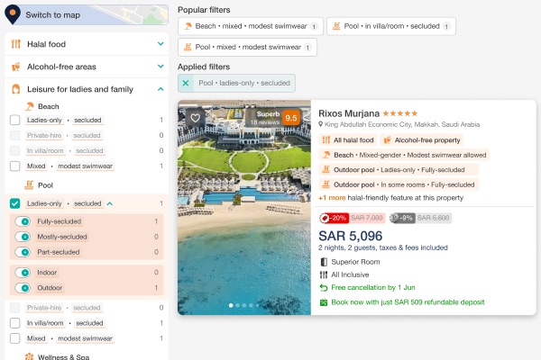Check Pool In villa/room secluded checkbox
This screenshot has height=360, width=541.
14,323
